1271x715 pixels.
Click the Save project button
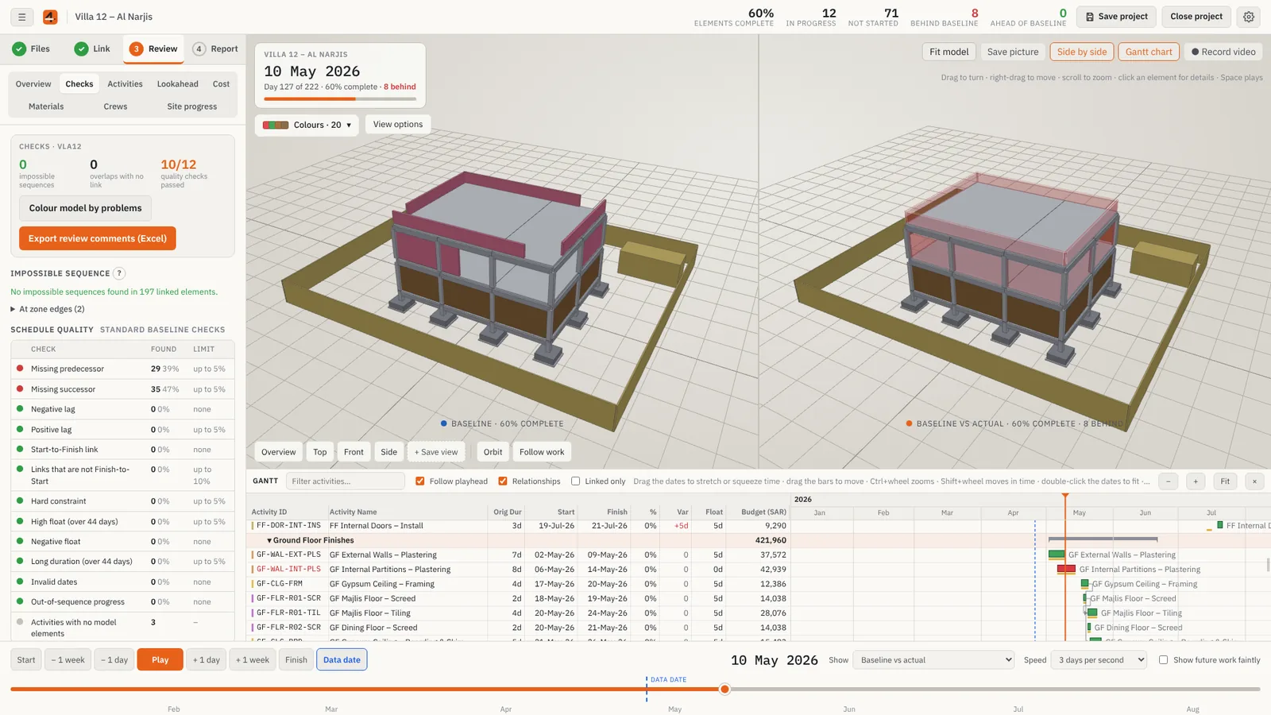click(x=1116, y=17)
